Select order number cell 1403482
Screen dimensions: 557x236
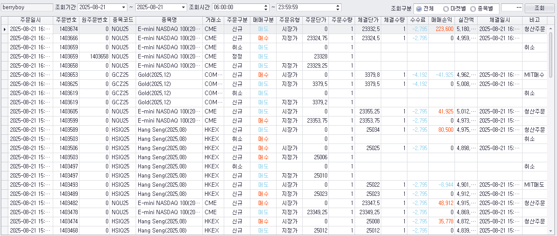[x=66, y=203]
